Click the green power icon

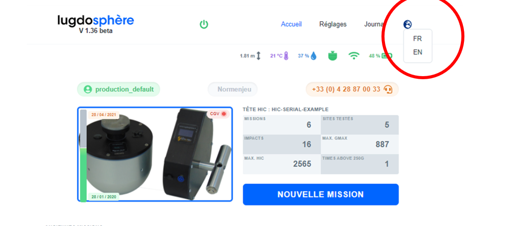pyautogui.click(x=204, y=24)
